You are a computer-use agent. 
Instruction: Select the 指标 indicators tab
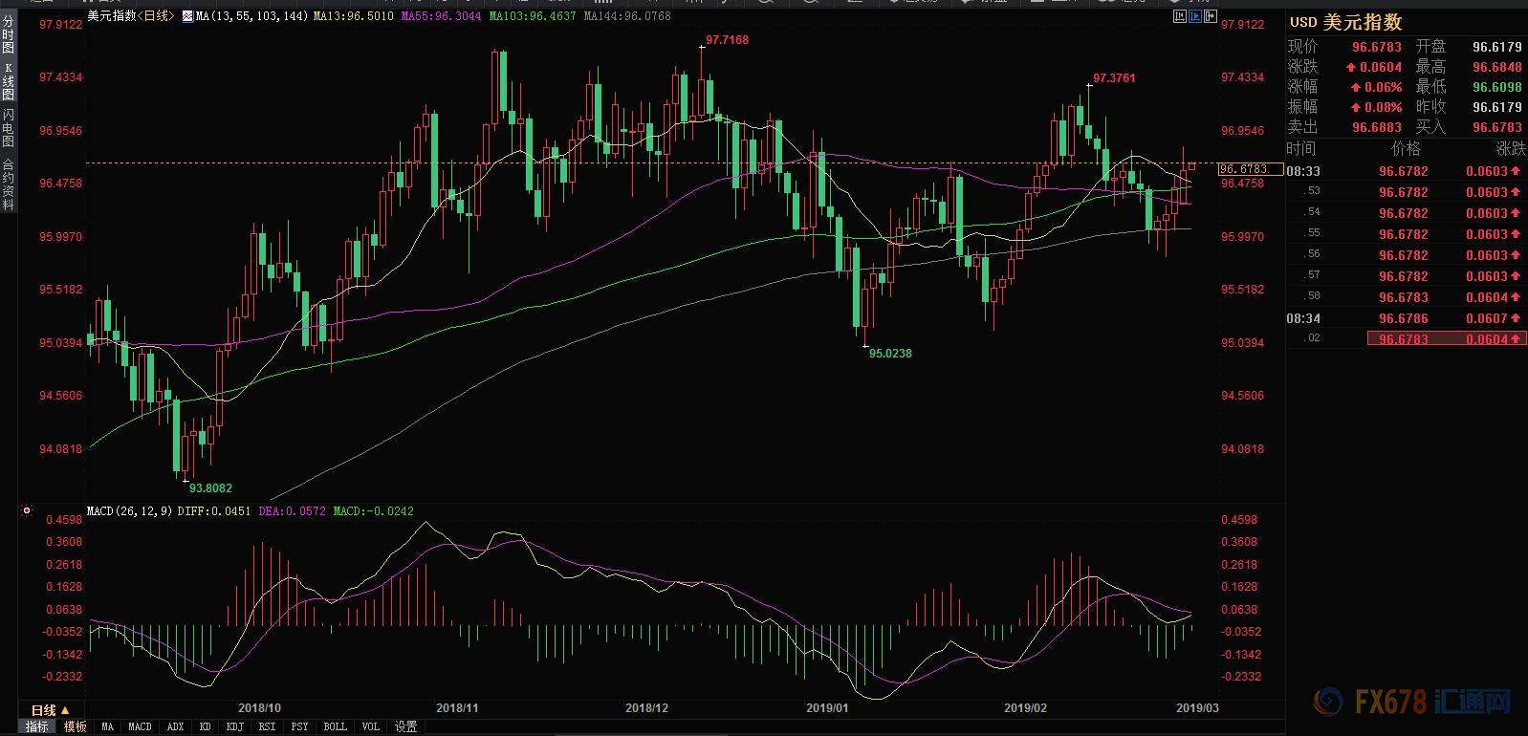pyautogui.click(x=36, y=726)
